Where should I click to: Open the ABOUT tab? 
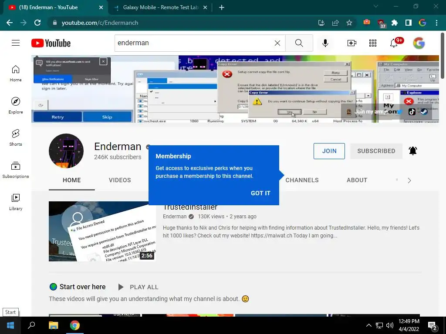(357, 180)
